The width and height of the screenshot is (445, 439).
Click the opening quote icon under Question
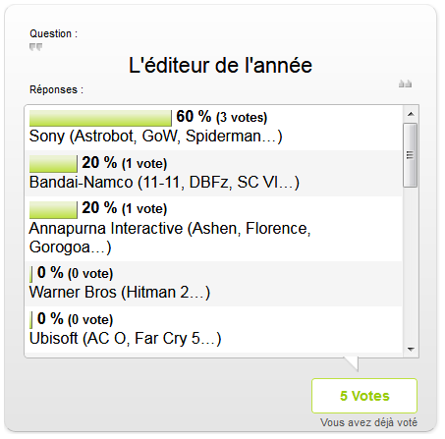(x=35, y=47)
